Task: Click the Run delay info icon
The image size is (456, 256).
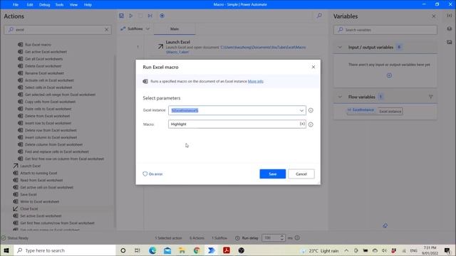Action: coord(297,238)
